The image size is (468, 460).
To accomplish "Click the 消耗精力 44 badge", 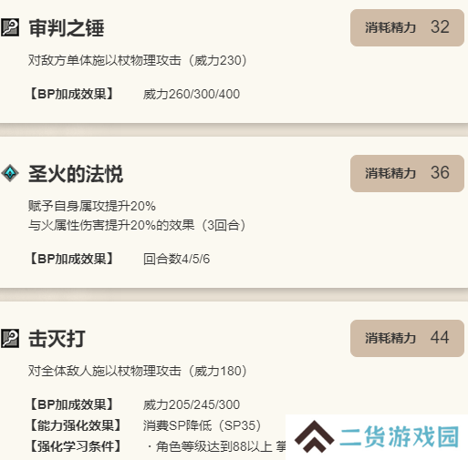I will [407, 338].
